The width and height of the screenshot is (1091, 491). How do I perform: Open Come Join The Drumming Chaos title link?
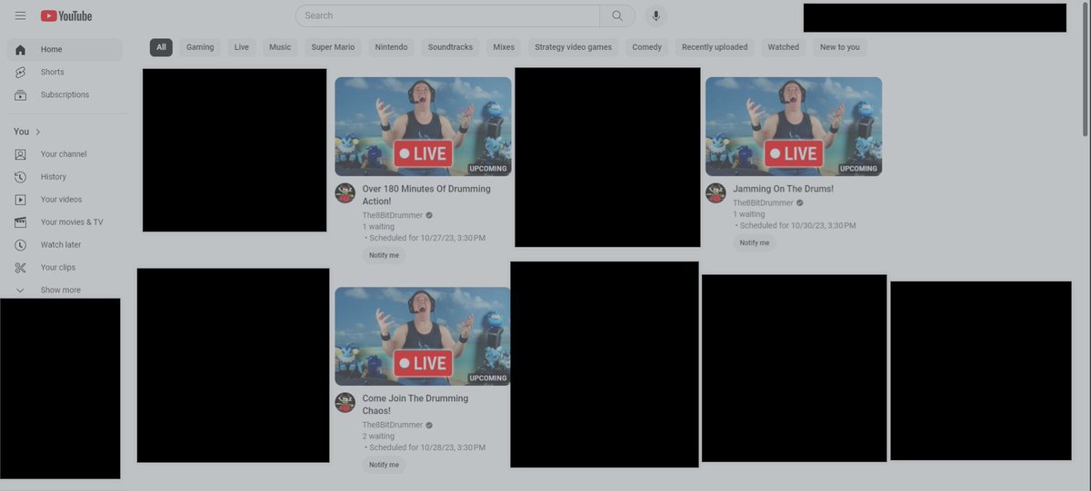pyautogui.click(x=415, y=405)
